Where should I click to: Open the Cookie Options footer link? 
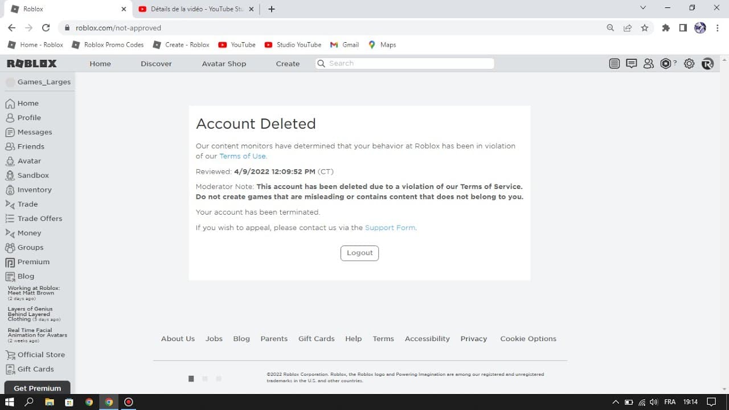(x=528, y=339)
